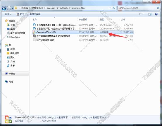Select 视频 library
The height and width of the screenshot is (126, 162).
[13, 49]
